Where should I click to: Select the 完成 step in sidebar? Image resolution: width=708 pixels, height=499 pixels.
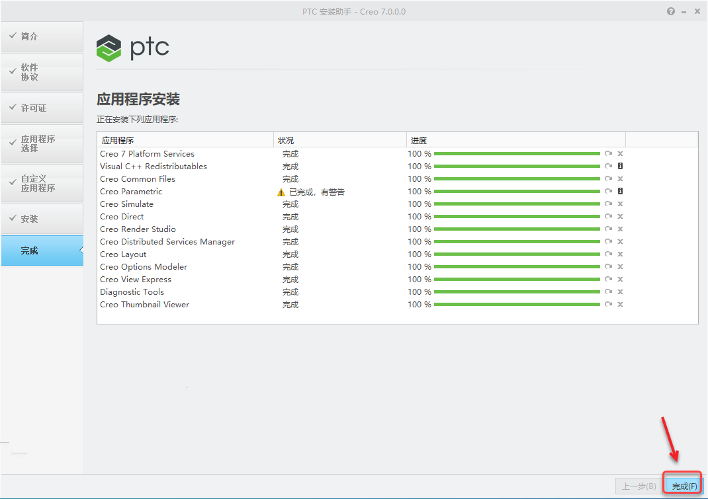[x=42, y=250]
